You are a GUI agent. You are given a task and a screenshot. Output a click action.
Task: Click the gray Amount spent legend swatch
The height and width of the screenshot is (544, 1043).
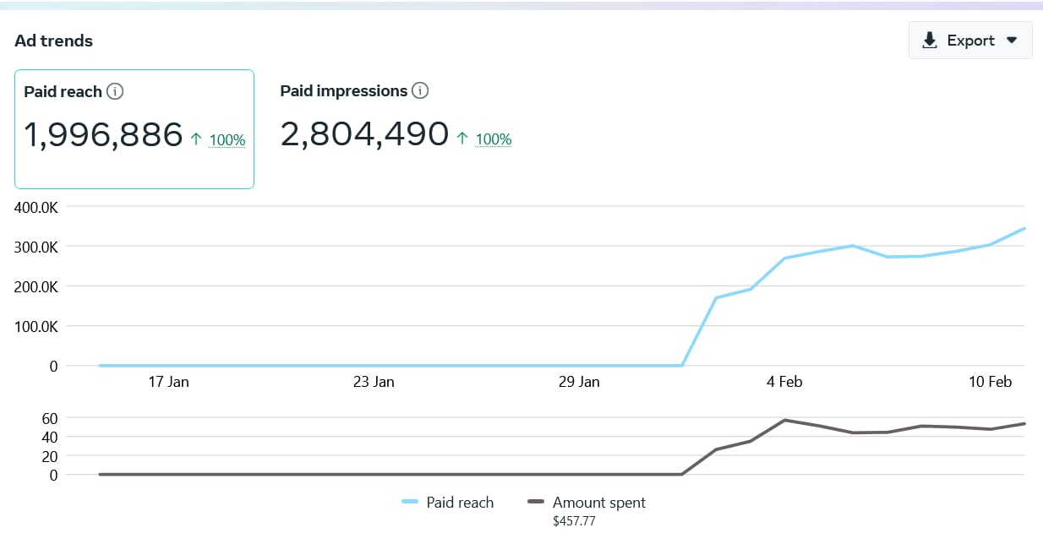point(536,503)
